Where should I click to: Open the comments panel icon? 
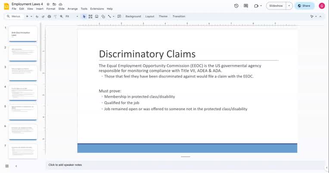tap(246, 6)
